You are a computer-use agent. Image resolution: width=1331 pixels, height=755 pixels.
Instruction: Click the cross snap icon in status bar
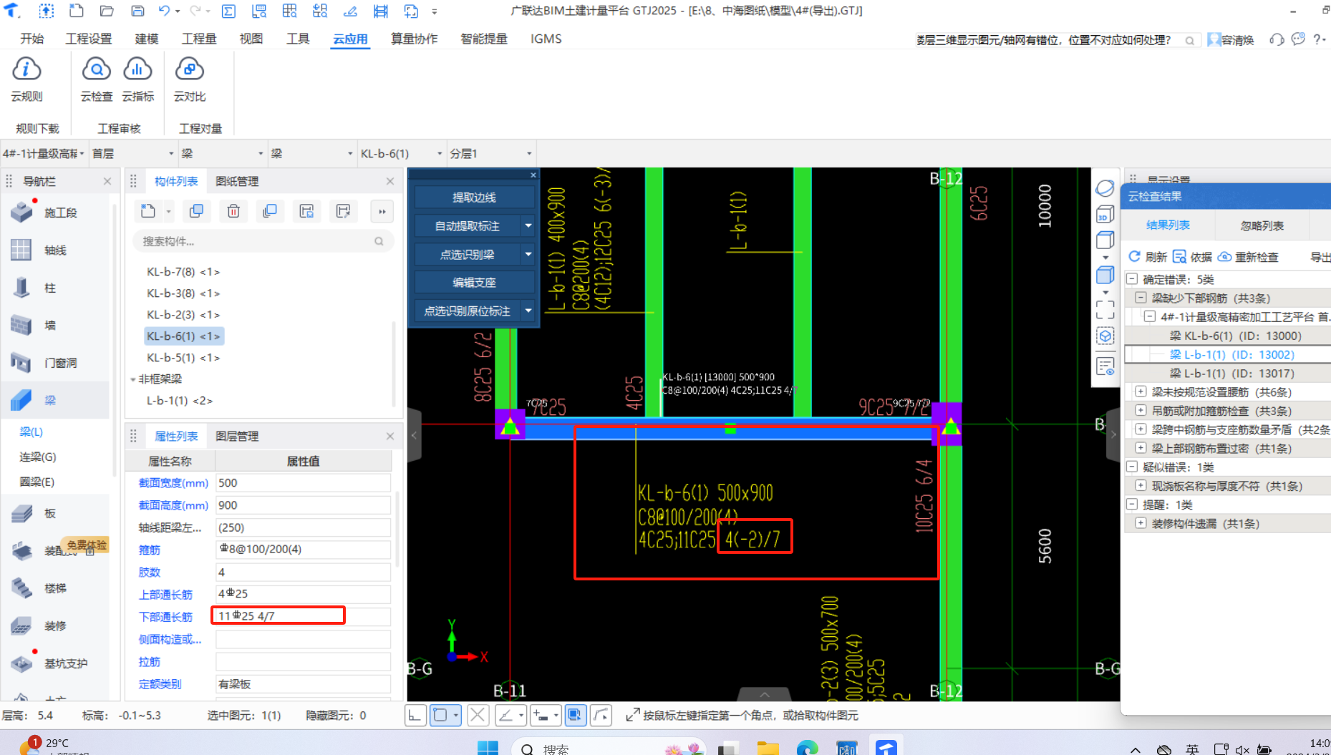(478, 715)
